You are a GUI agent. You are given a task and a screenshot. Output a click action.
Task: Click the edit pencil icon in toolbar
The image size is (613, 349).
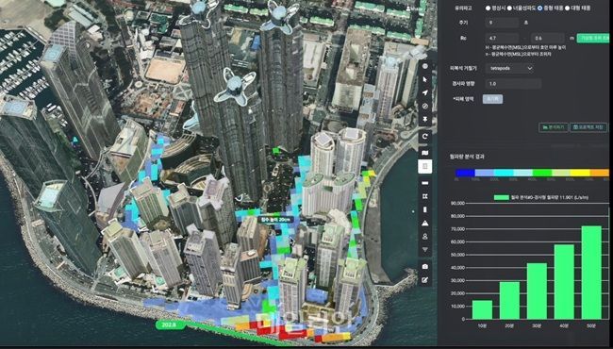pyautogui.click(x=425, y=280)
